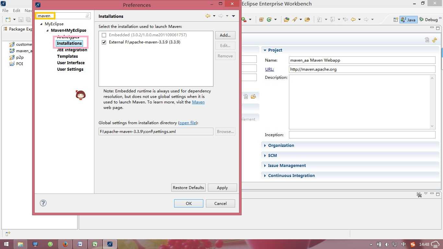Open File Explorer from the taskbar
Screen dimensions: 443x249
(x=20, y=244)
